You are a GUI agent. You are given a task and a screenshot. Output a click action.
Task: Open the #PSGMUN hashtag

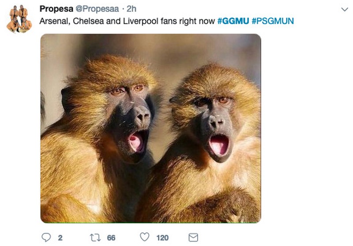point(273,21)
